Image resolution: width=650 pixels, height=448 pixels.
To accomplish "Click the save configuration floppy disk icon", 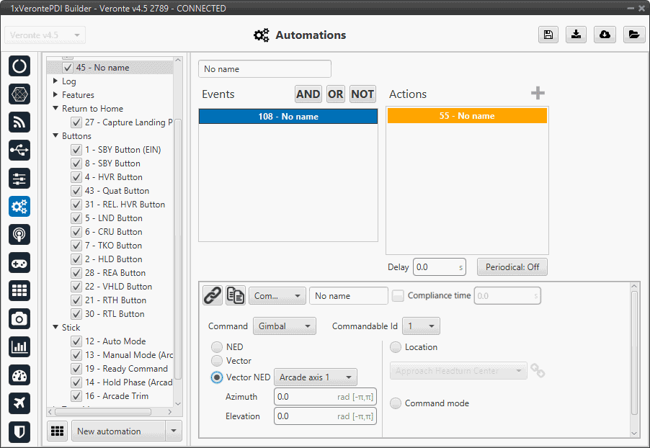I will 548,35.
